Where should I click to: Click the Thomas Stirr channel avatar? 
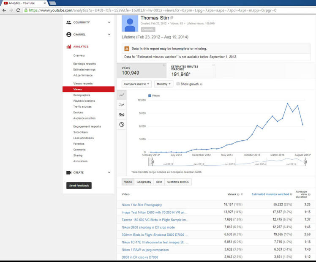pyautogui.click(x=130, y=24)
